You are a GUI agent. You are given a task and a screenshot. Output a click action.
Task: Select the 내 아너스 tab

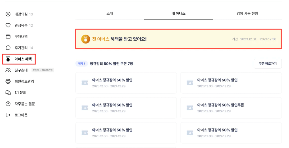click(178, 13)
